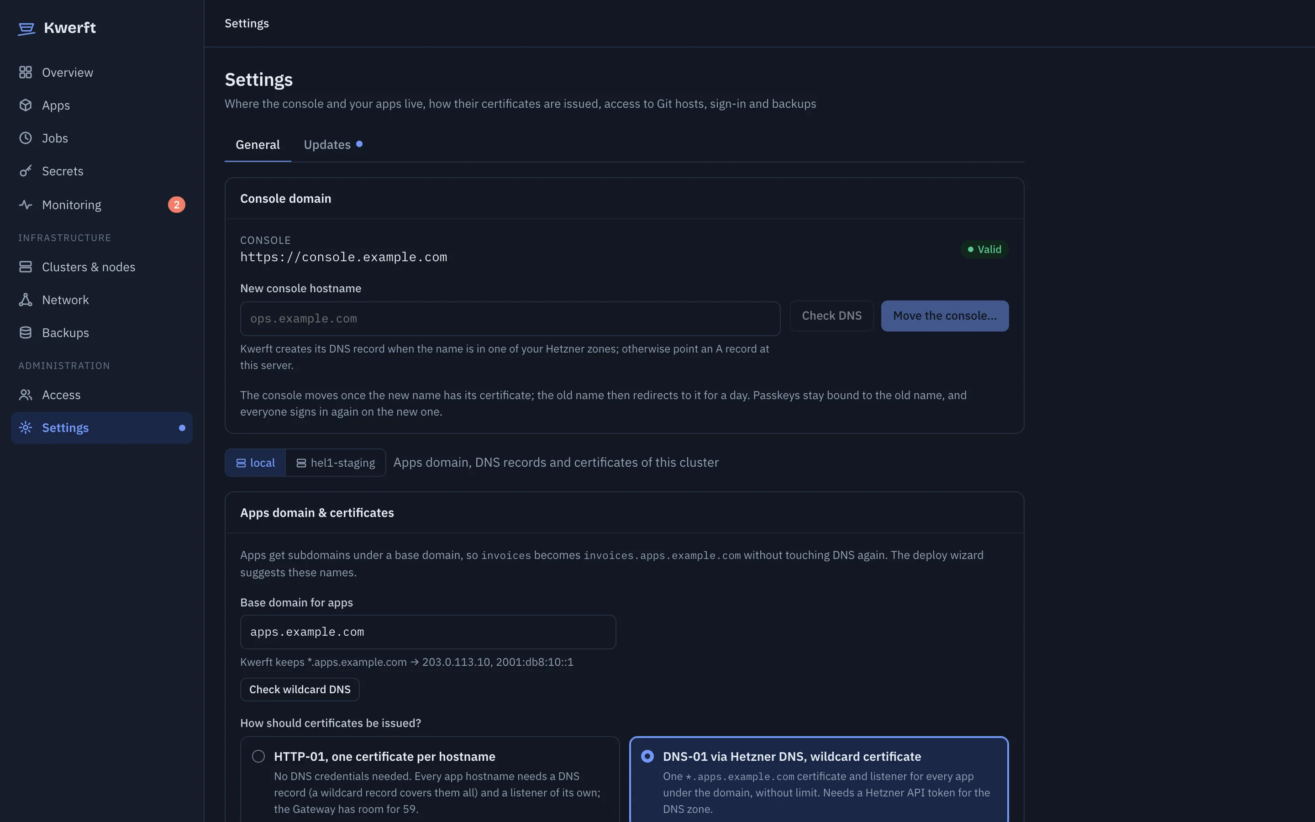Click the Jobs clock icon
This screenshot has height=822, width=1315.
[26, 138]
